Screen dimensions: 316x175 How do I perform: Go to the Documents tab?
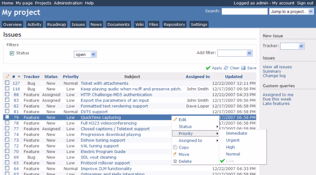click(x=118, y=24)
